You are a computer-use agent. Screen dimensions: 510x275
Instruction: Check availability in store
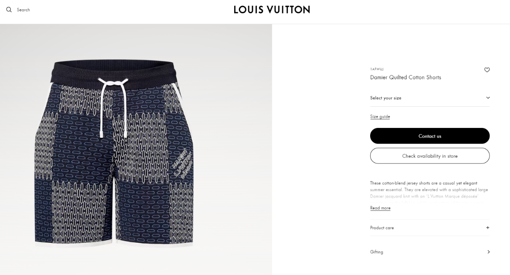430,156
